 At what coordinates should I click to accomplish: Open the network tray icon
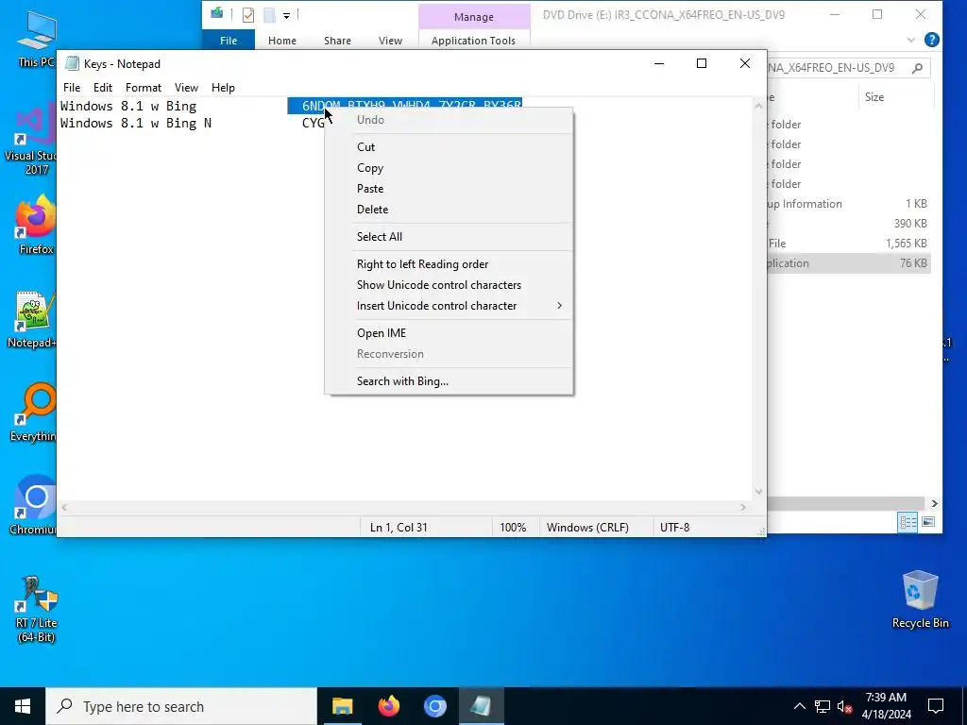(823, 706)
